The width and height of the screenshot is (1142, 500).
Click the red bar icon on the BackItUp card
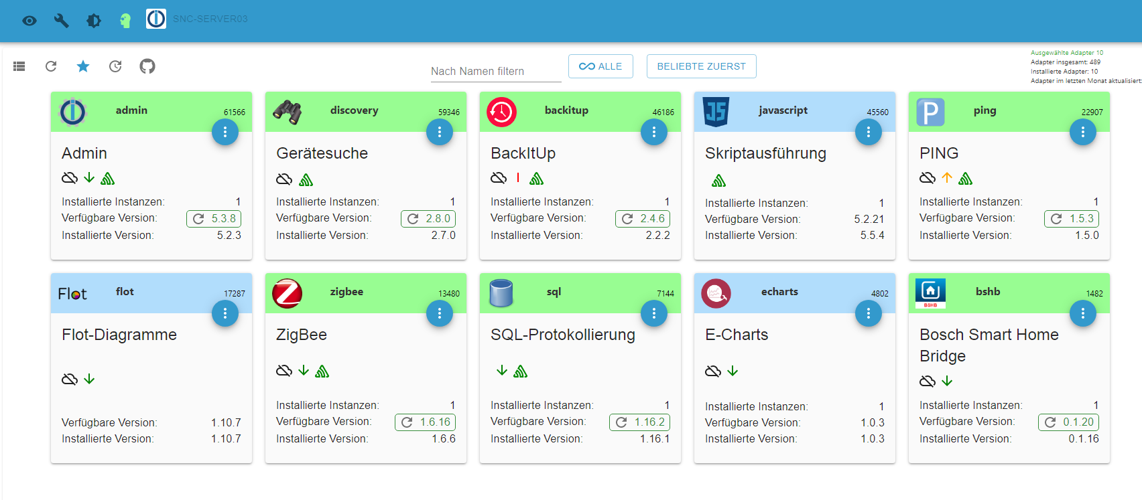point(518,177)
